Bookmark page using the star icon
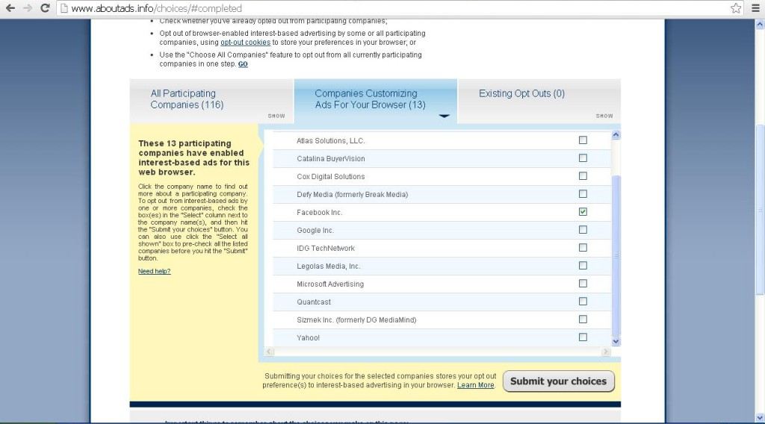Viewport: 765px width, 424px height. [736, 8]
